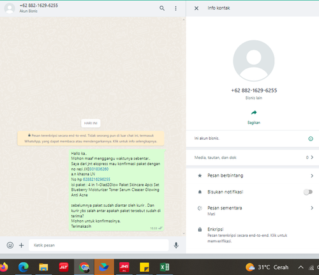
Task: Click the large contact number in info panel
Action: coord(254,91)
